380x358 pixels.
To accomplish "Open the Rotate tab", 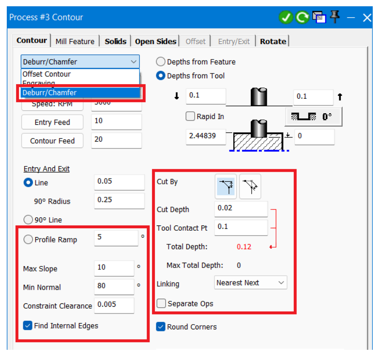I will coord(273,42).
